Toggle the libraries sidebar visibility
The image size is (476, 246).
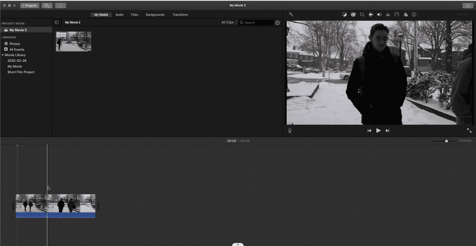click(x=57, y=22)
